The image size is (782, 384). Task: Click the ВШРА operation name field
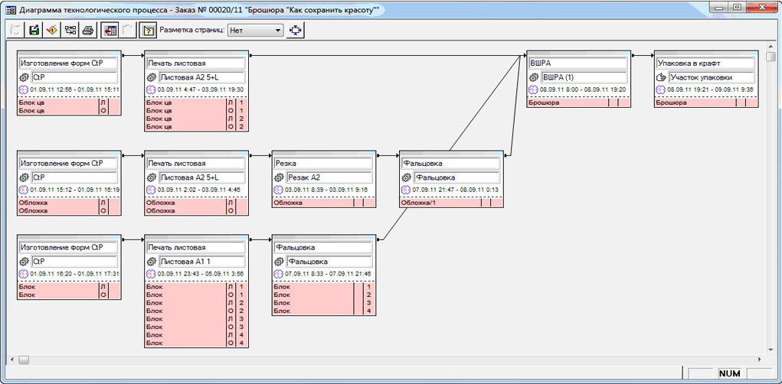578,63
